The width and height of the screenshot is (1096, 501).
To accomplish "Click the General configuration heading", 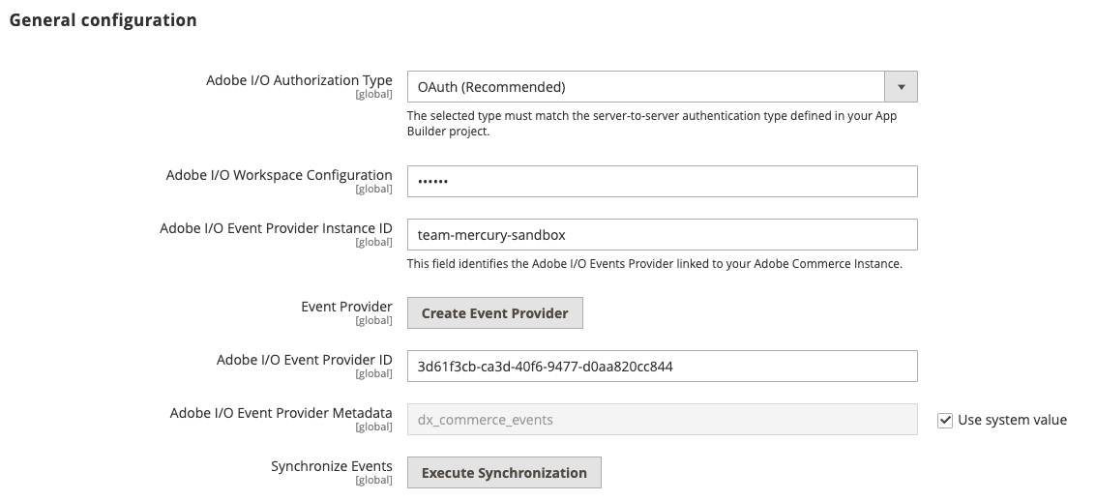I will pyautogui.click(x=103, y=20).
